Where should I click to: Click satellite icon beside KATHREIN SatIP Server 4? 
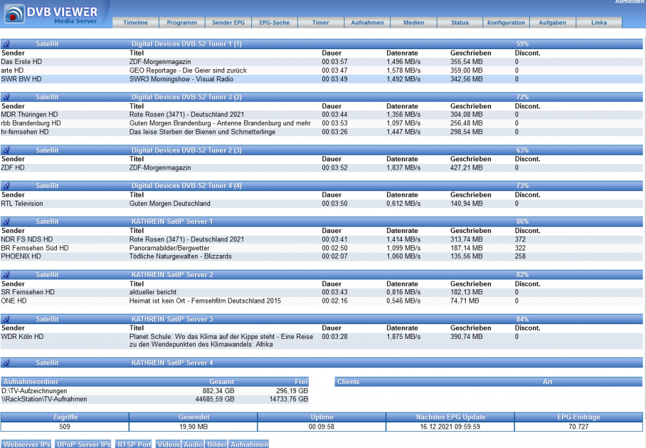coord(6,363)
